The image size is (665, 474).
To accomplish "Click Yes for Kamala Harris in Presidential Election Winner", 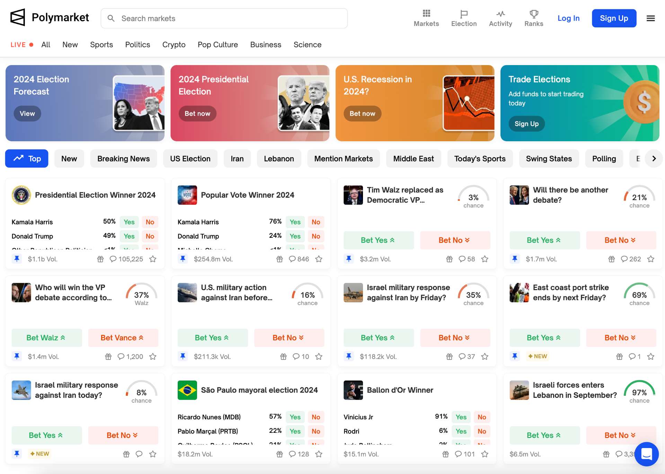I will (x=129, y=222).
